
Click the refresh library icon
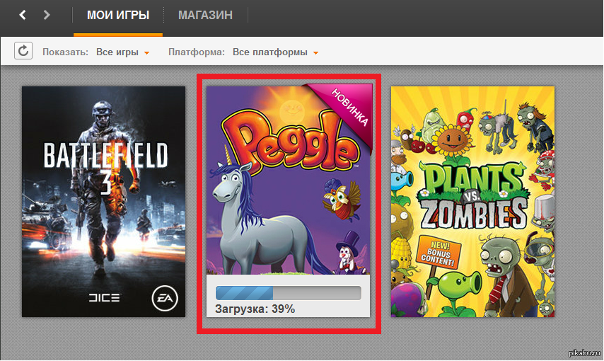[23, 51]
